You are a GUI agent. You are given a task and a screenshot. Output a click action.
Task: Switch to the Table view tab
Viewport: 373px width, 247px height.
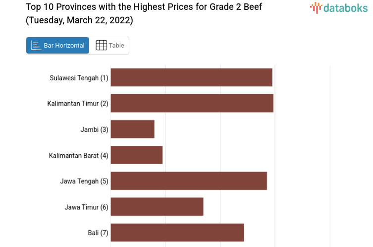click(109, 46)
